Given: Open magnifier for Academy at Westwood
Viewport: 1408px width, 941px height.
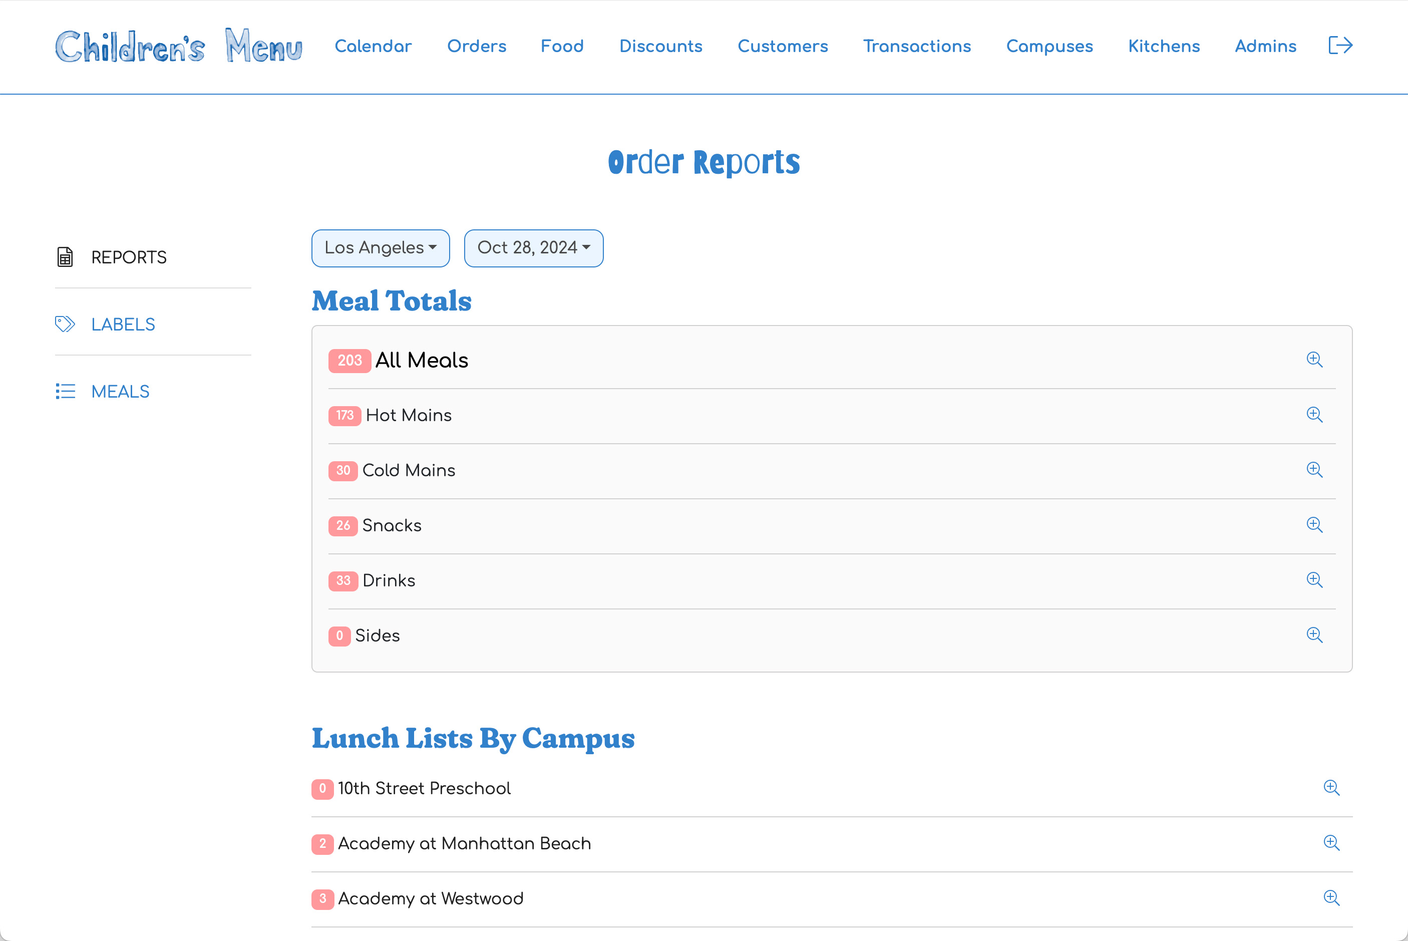Looking at the screenshot, I should 1331,898.
